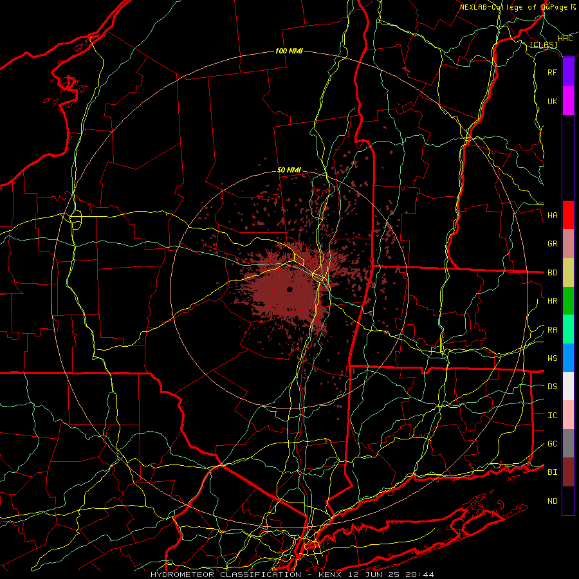The image size is (579, 579).
Task: Click the UK magenta legend swatch
Action: coord(568,101)
